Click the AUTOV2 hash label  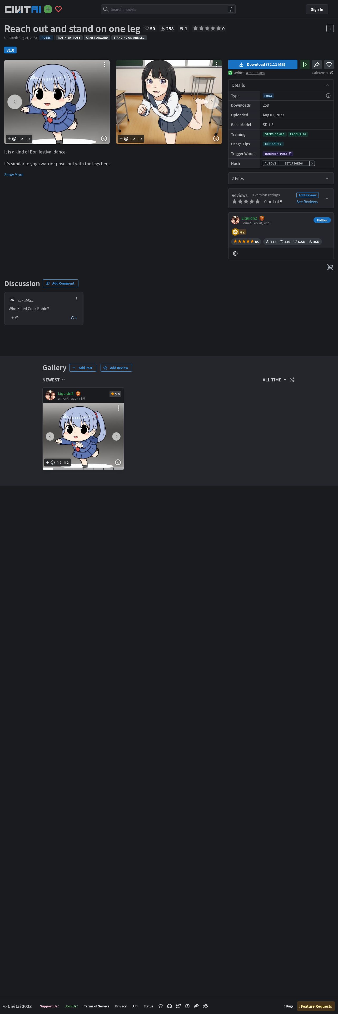click(x=270, y=163)
